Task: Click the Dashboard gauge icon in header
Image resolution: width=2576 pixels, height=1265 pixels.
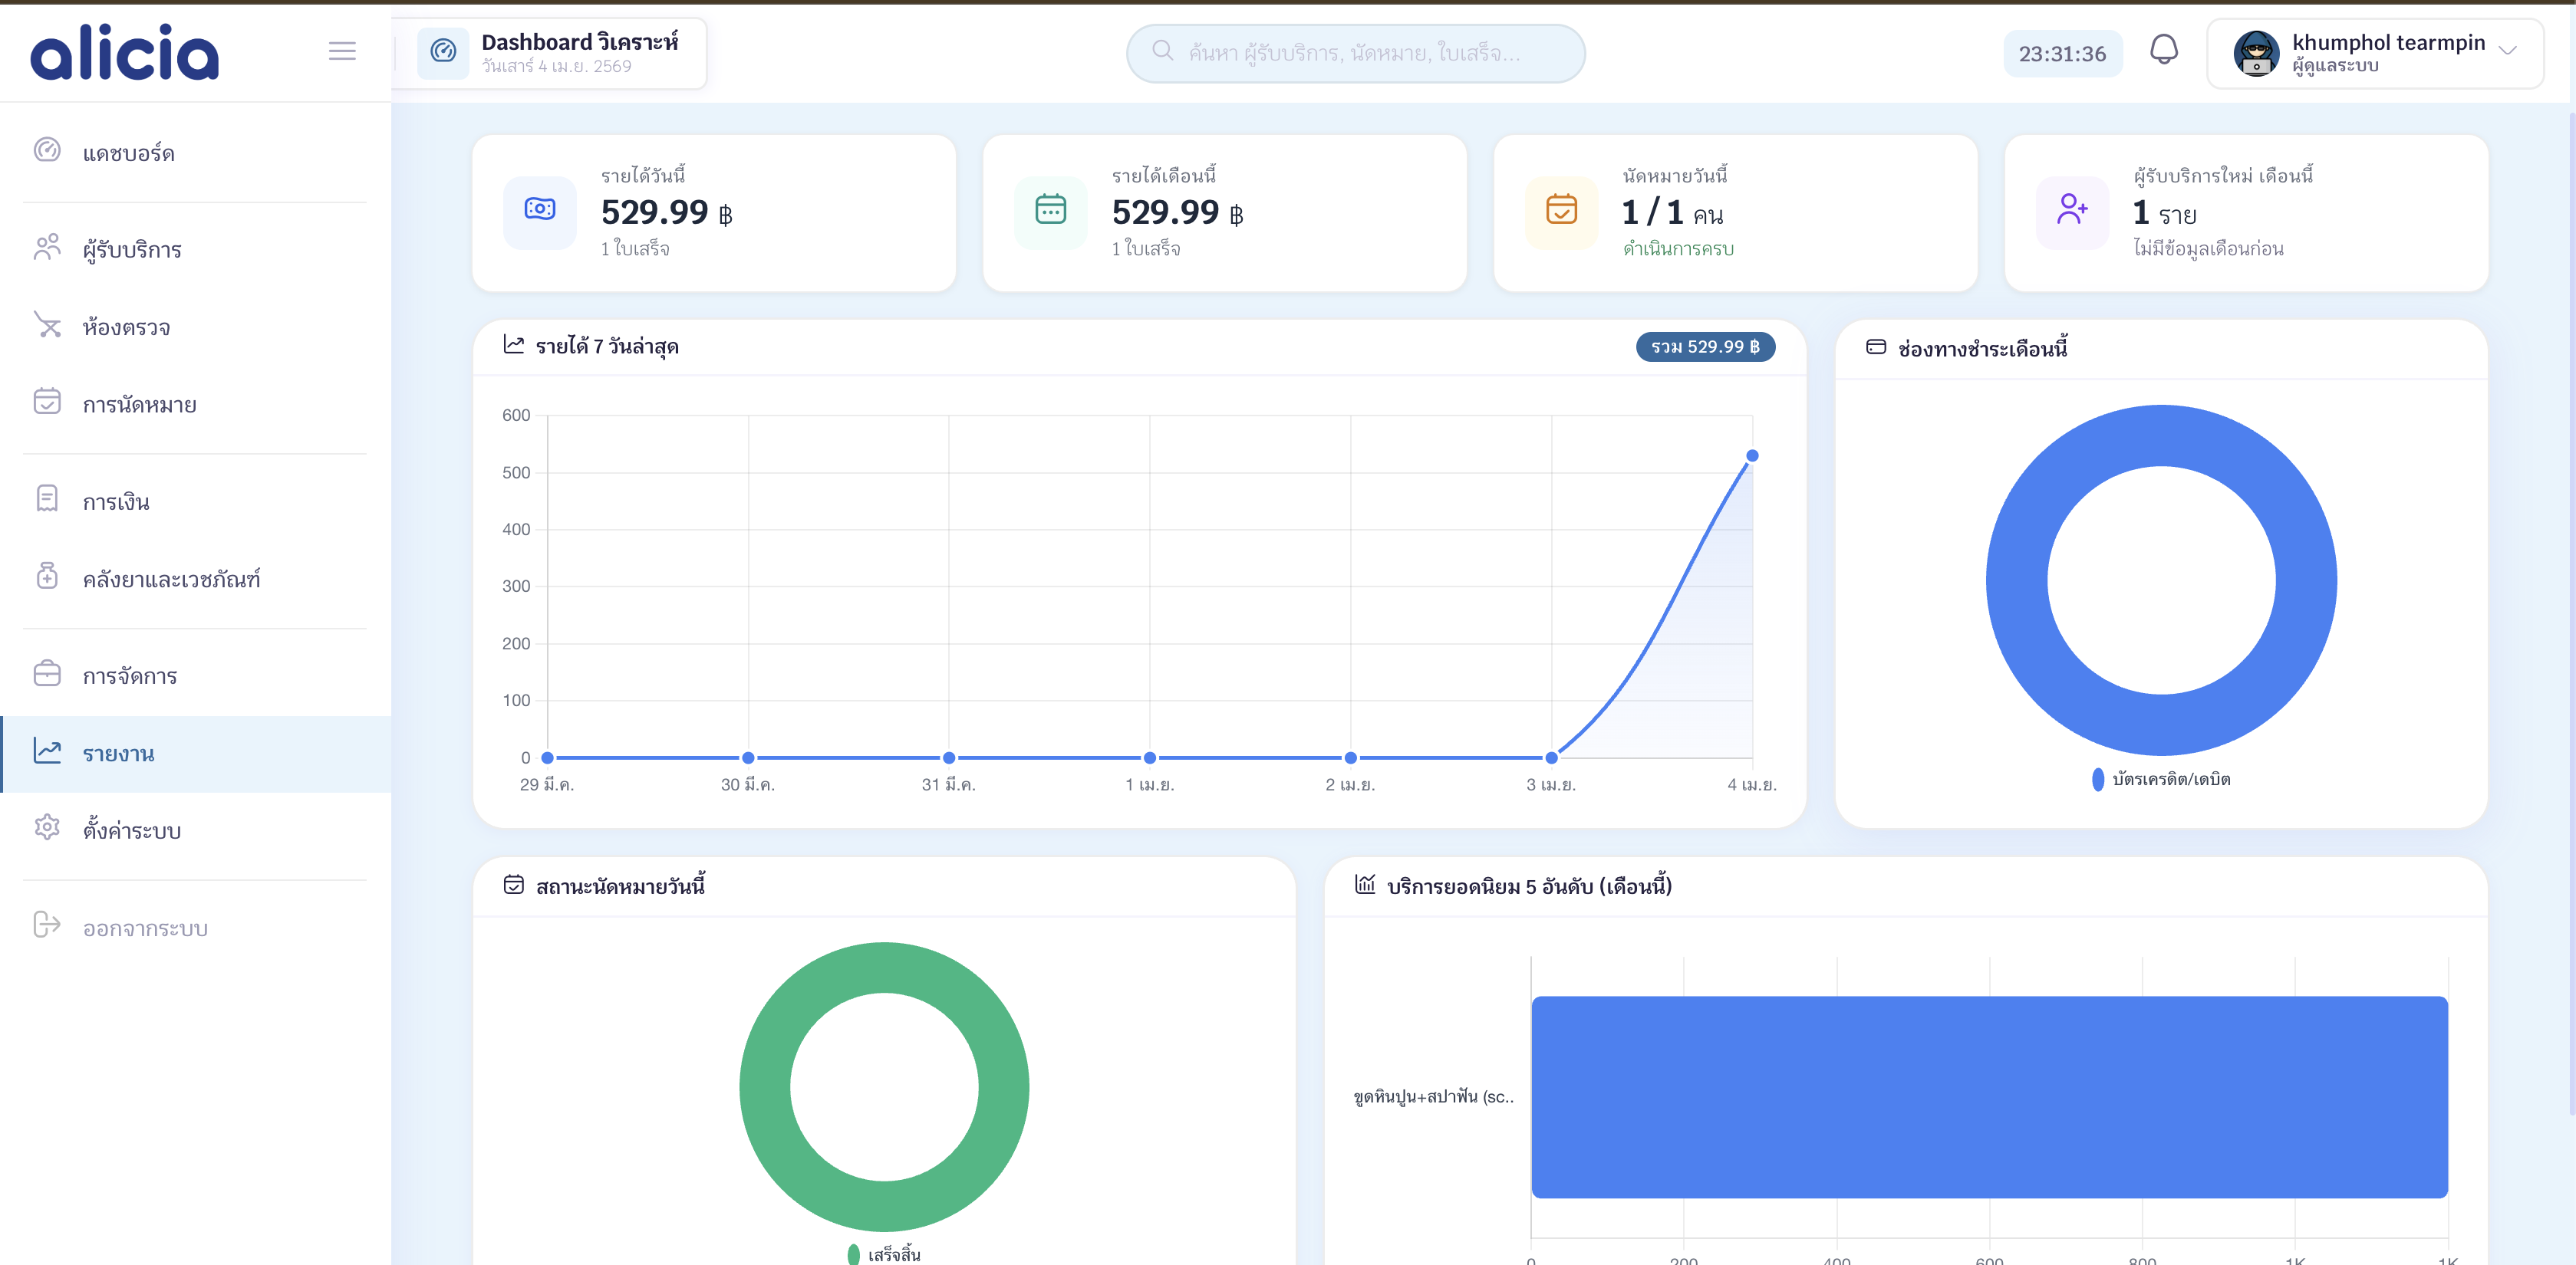Action: (443, 52)
